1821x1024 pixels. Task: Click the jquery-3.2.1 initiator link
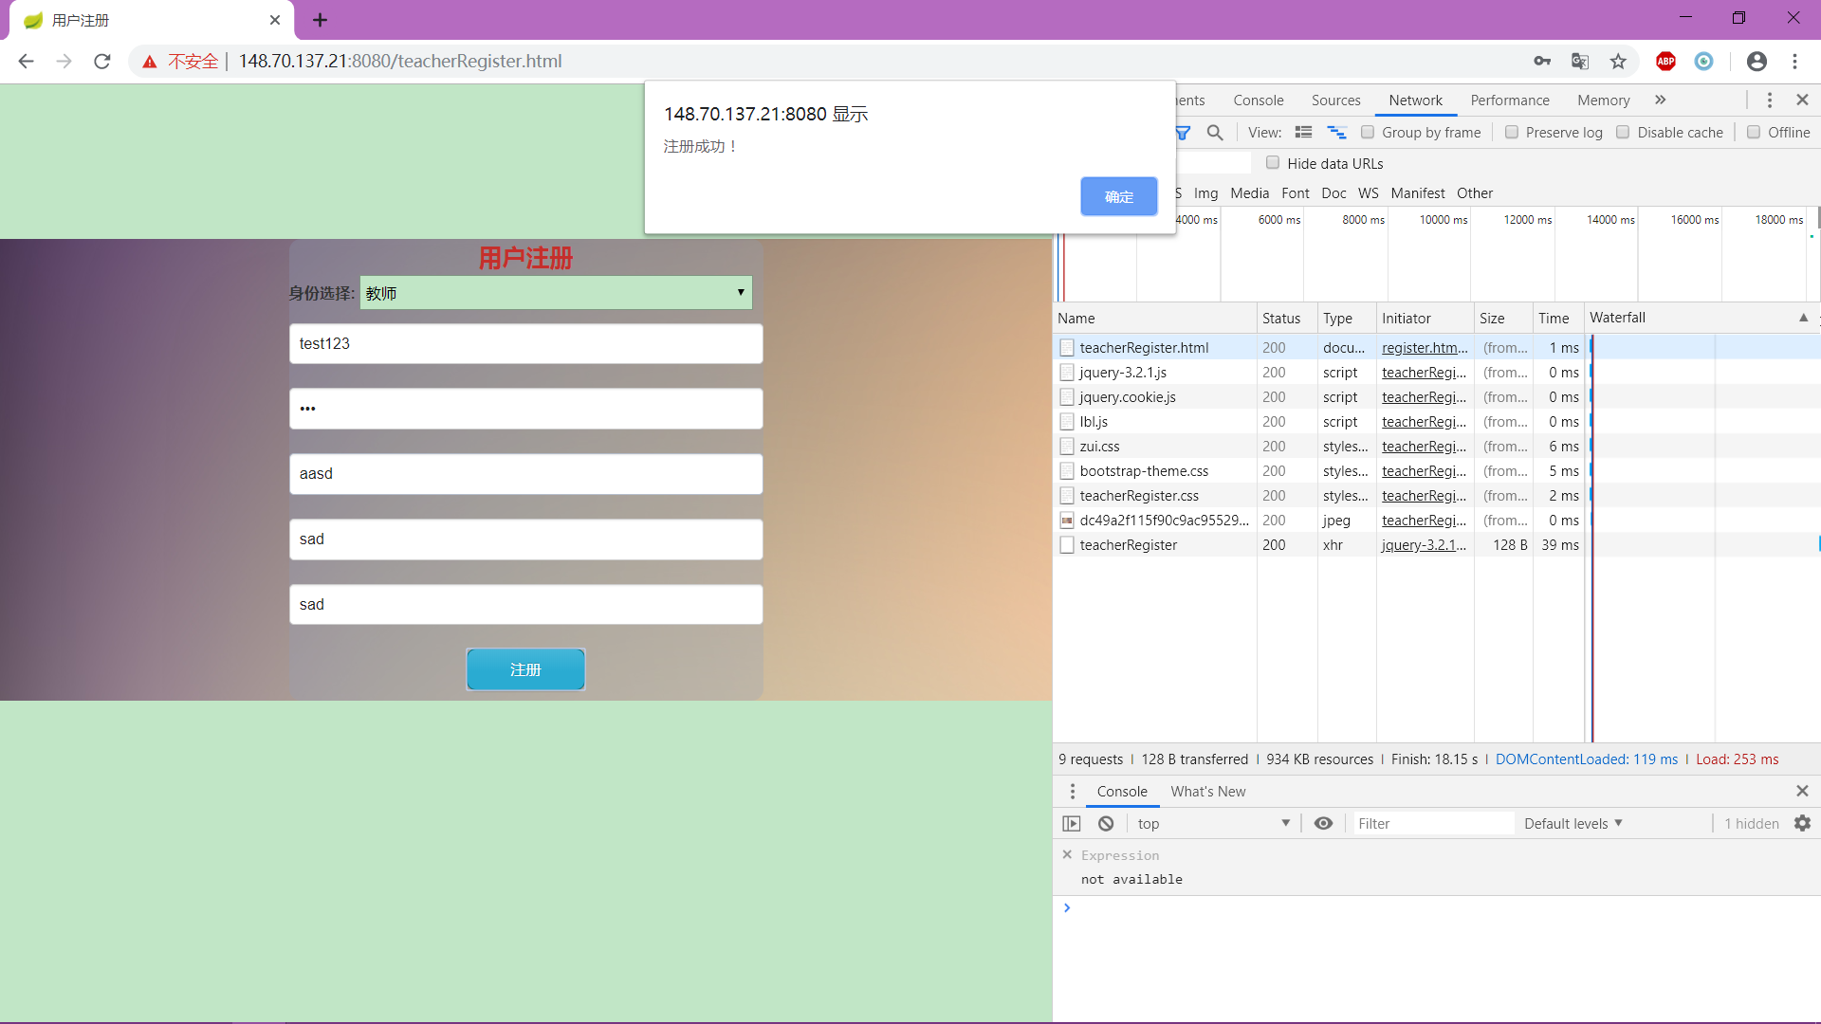coord(1424,545)
